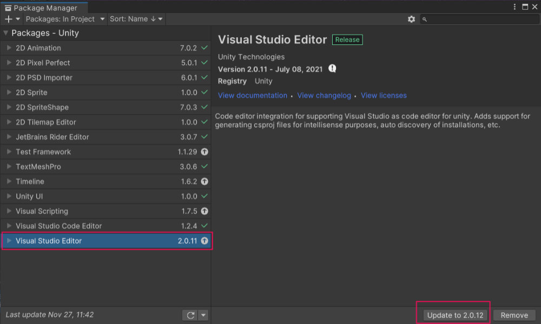Expand the 2D Animation package versions
This screenshot has width=541, height=324.
(x=9, y=48)
